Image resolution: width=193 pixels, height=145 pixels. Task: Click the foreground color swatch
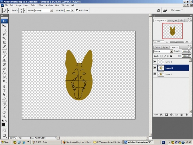[3, 124]
